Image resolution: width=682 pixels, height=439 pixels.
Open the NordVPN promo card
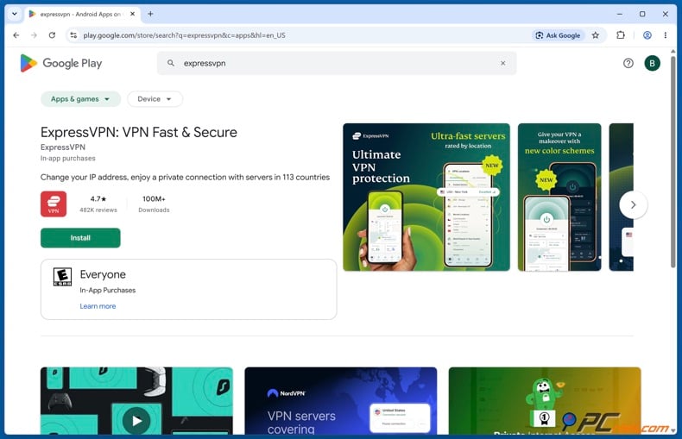[x=340, y=401]
